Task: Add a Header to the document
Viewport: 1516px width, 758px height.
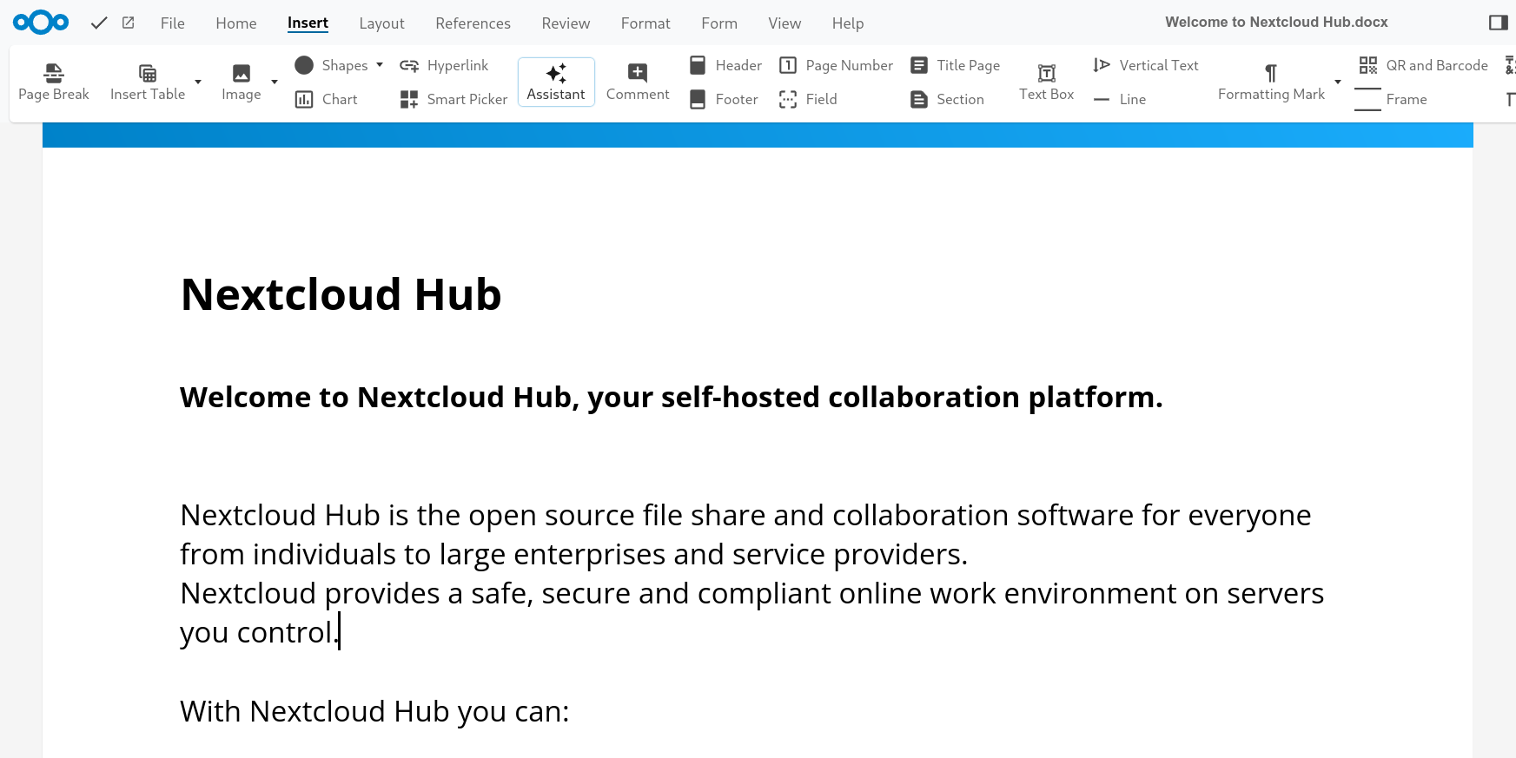Action: [725, 65]
